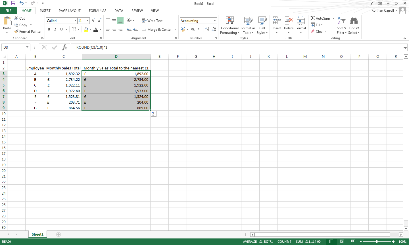Decrease decimal places
Screen dimensions: 409x245
[214, 29]
